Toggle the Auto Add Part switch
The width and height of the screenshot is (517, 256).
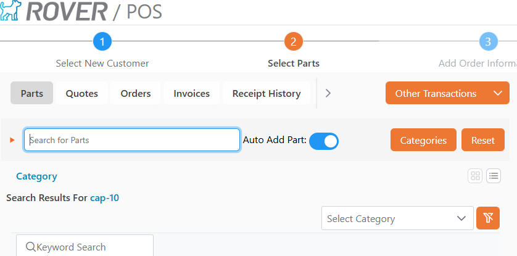tap(324, 141)
